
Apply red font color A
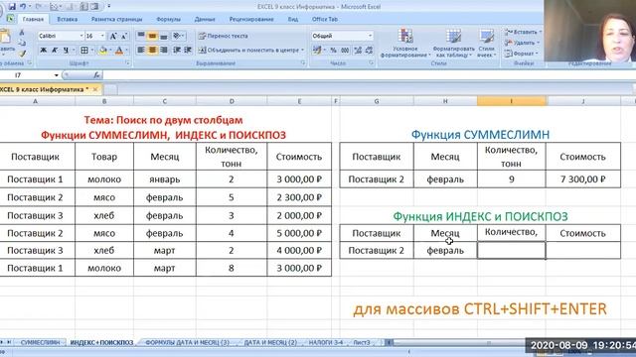tap(119, 51)
